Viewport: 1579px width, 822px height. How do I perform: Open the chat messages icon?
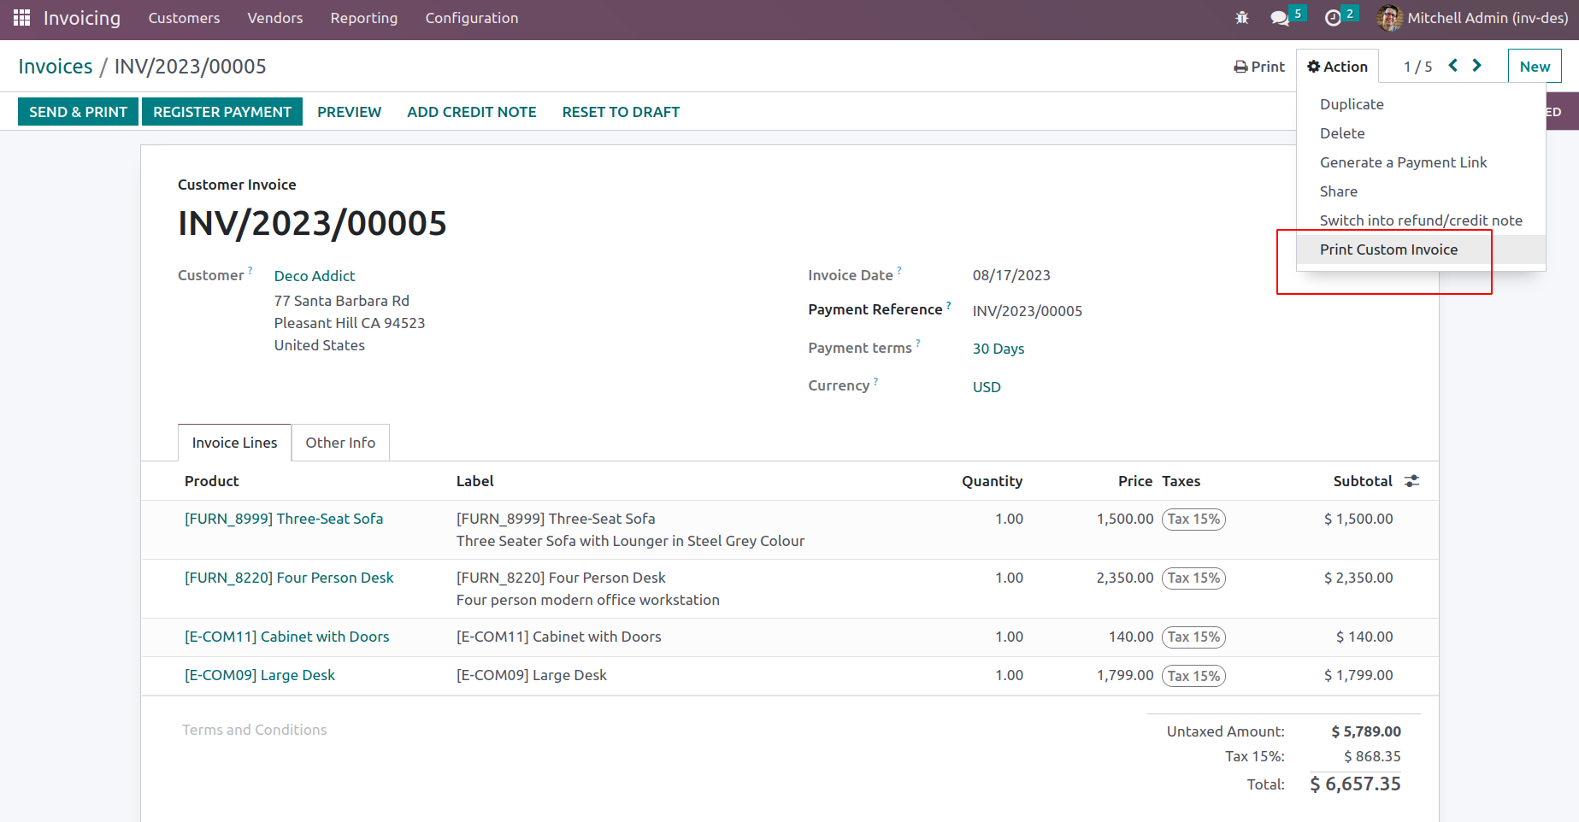(x=1279, y=18)
